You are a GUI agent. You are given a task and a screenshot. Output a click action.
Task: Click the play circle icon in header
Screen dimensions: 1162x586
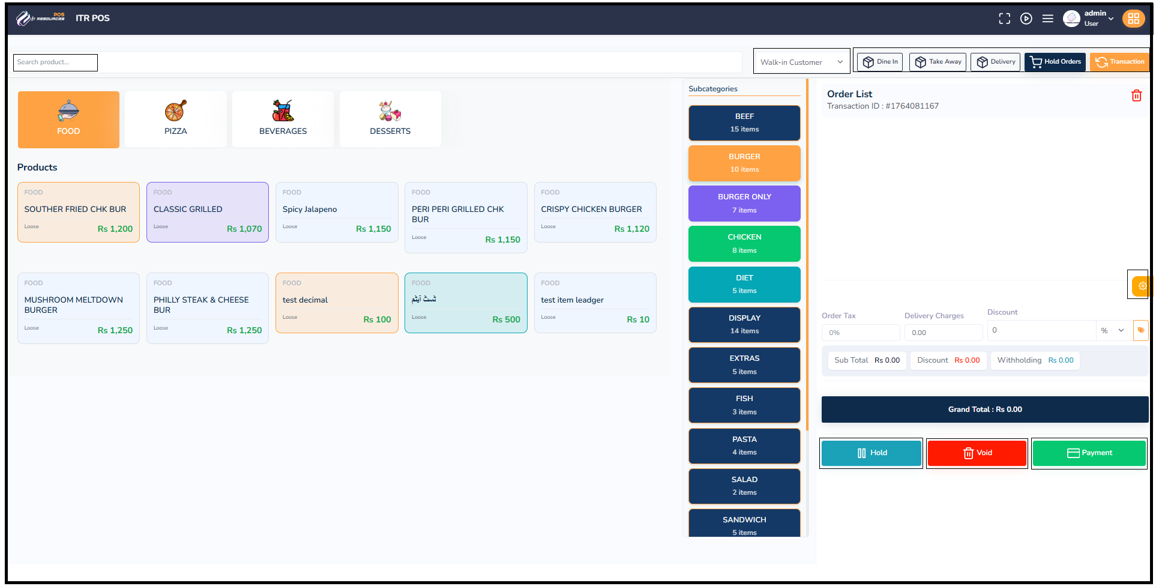(x=1026, y=19)
